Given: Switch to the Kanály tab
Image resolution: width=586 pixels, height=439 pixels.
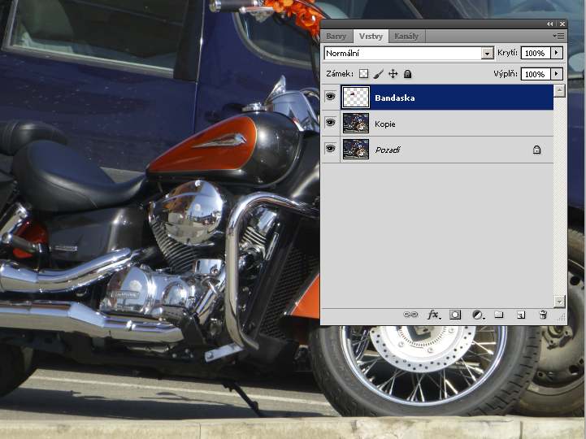Looking at the screenshot, I should click(x=407, y=37).
